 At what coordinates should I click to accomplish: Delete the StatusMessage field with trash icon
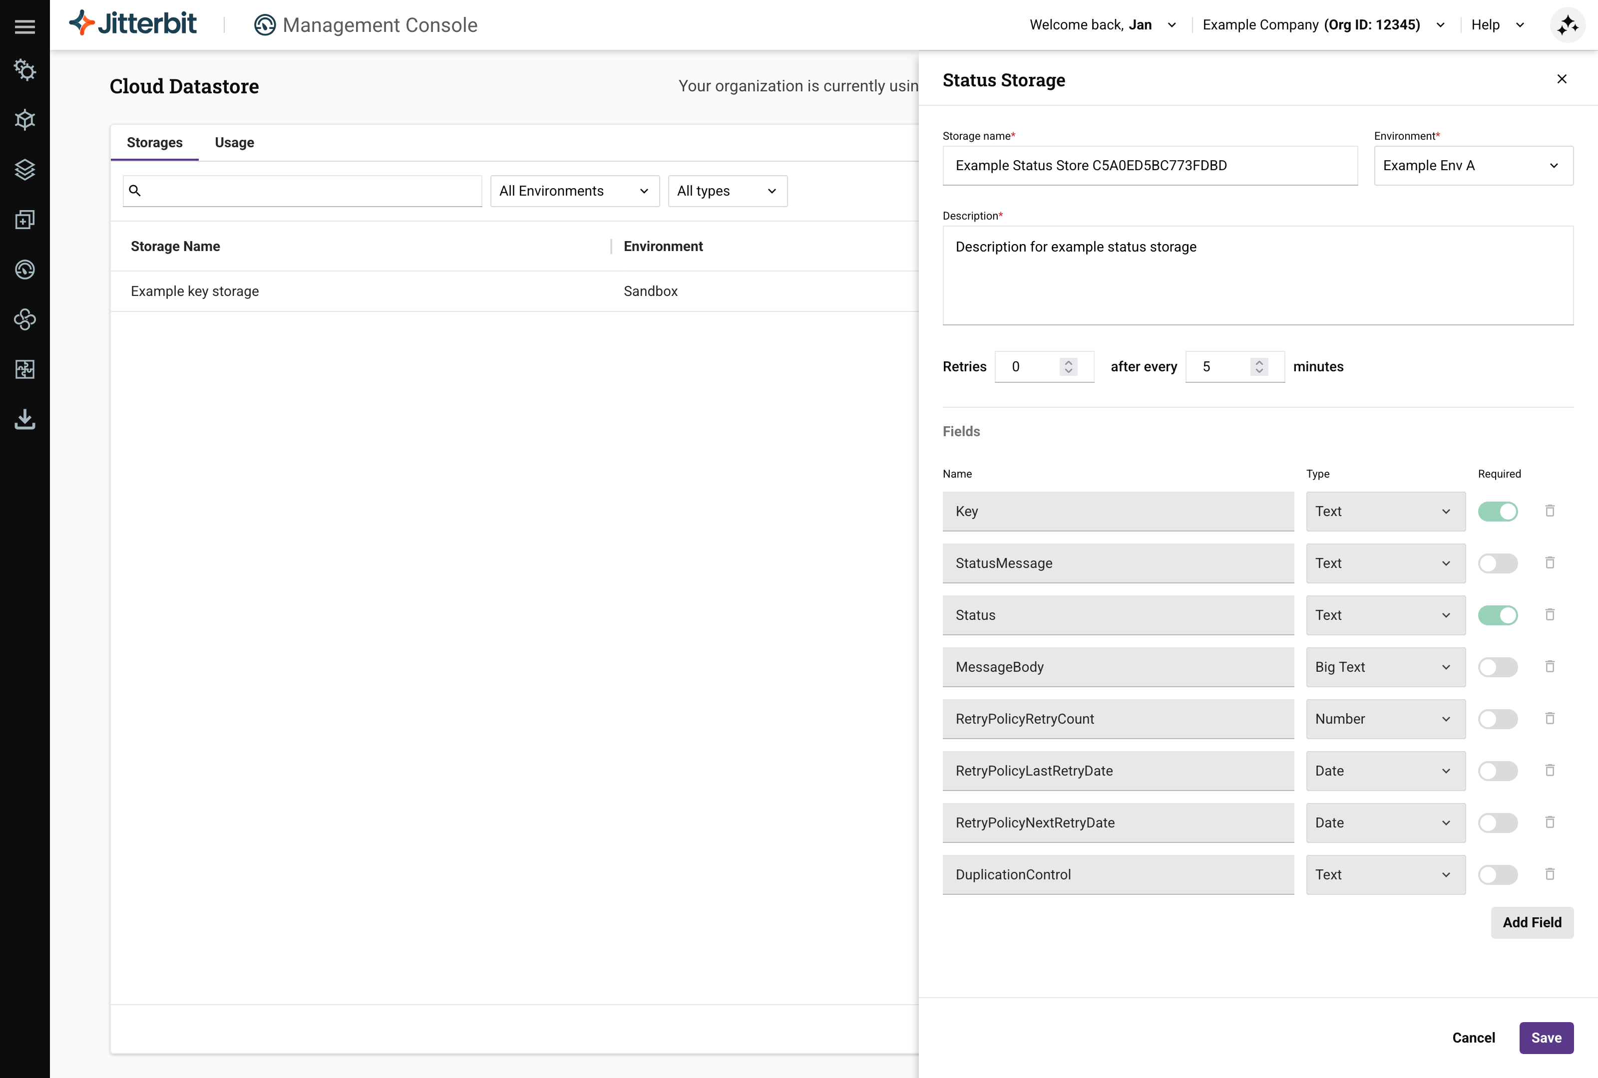(x=1549, y=562)
